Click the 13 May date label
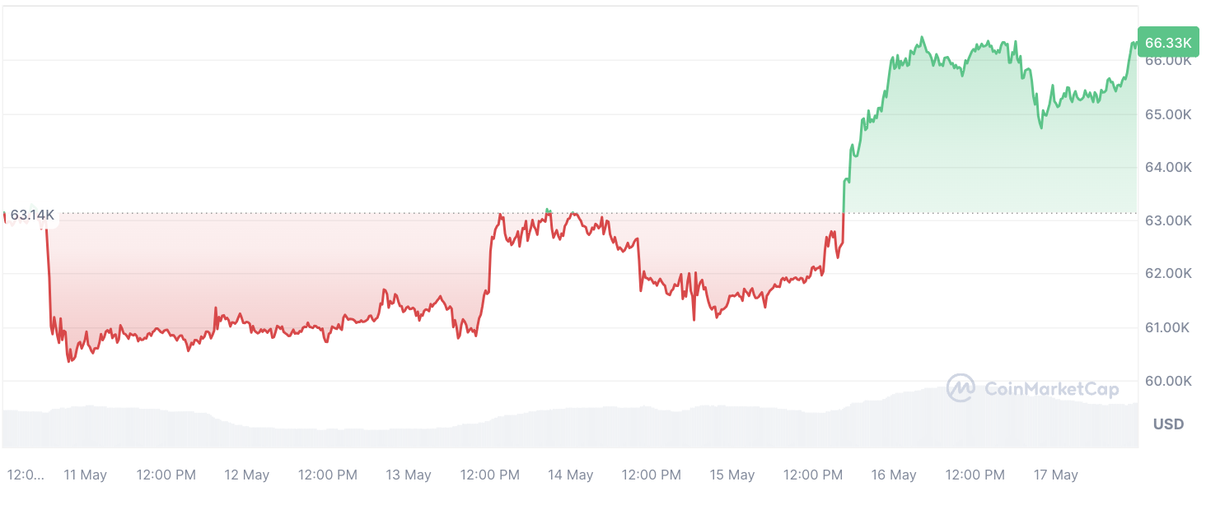 (x=409, y=475)
